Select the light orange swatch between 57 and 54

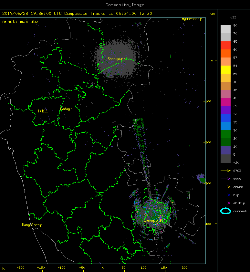pyautogui.click(x=225, y=62)
